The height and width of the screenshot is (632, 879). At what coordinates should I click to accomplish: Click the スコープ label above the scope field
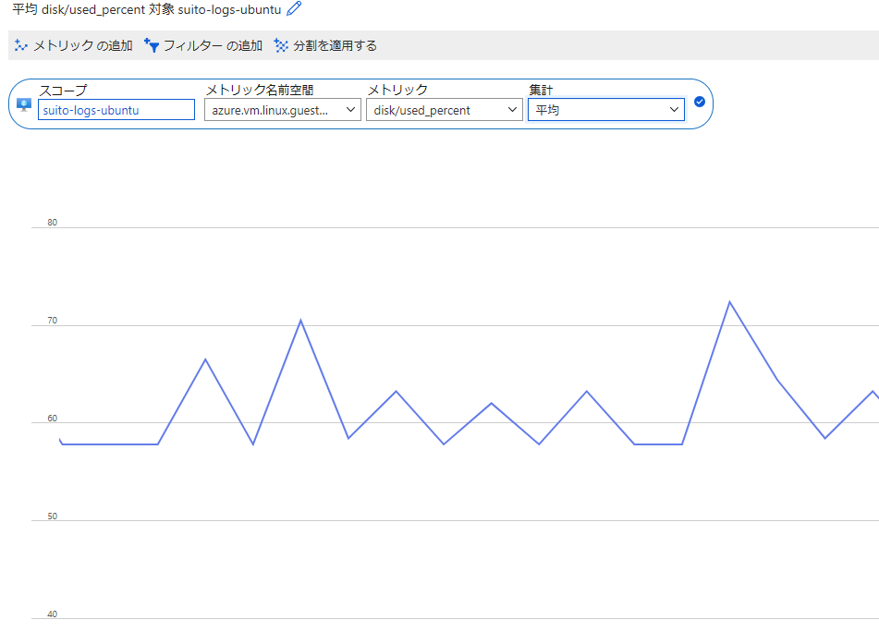tap(63, 90)
